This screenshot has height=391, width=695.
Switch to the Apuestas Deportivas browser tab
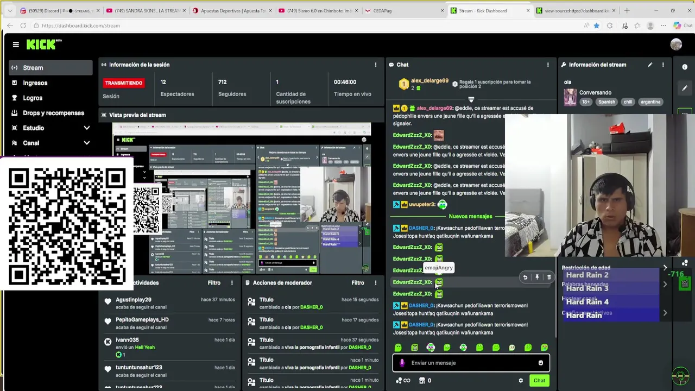(231, 10)
